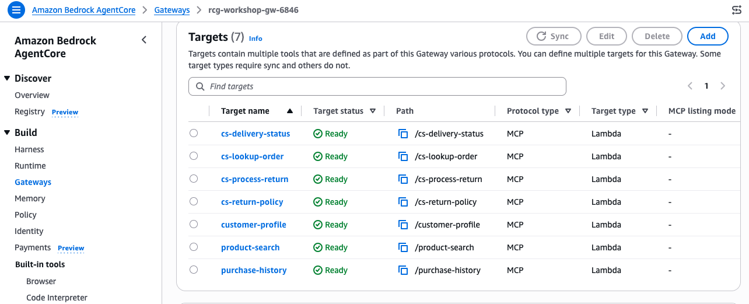Copy the /purchase-history path
The image size is (749, 304).
402,270
